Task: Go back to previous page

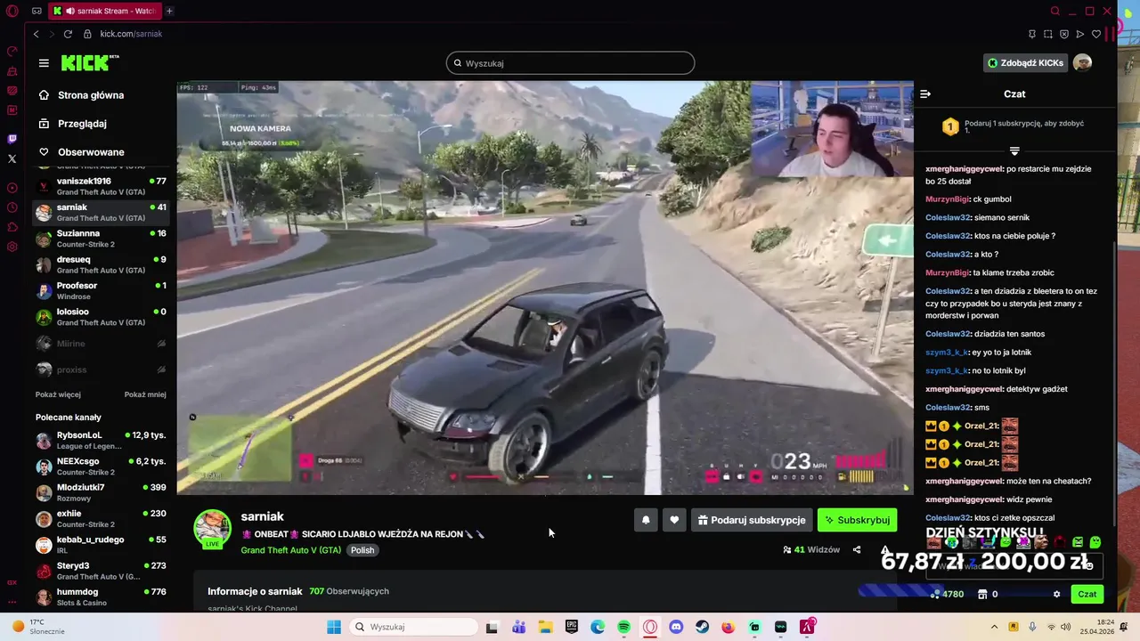Action: coord(36,34)
